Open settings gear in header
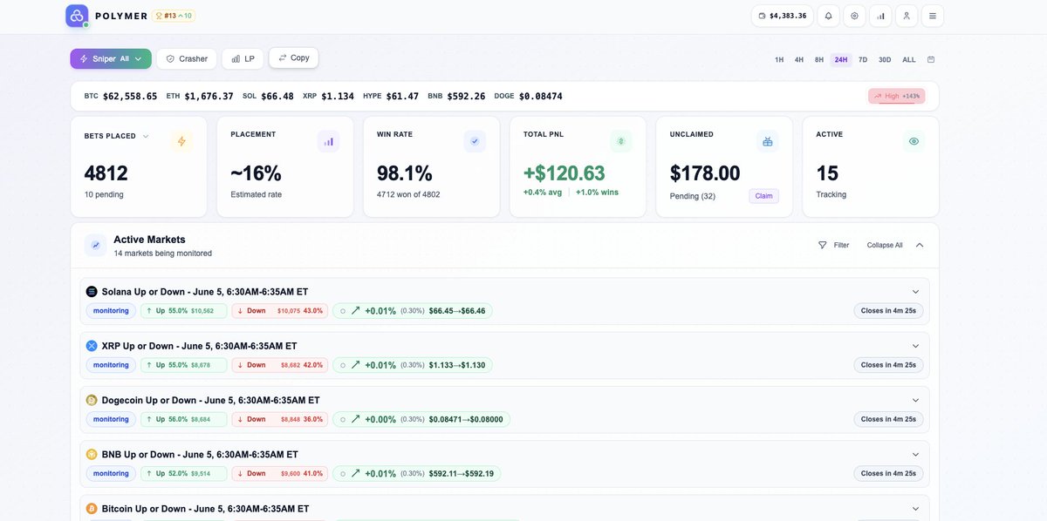 pos(854,16)
